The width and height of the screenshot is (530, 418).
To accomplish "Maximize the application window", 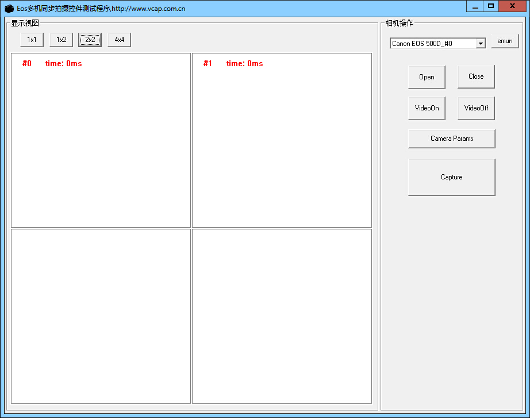I will point(491,6).
